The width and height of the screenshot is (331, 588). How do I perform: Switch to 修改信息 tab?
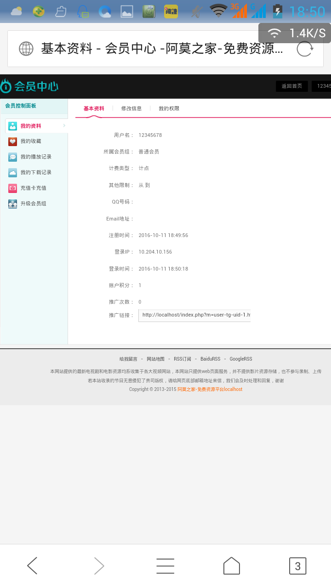pyautogui.click(x=131, y=108)
